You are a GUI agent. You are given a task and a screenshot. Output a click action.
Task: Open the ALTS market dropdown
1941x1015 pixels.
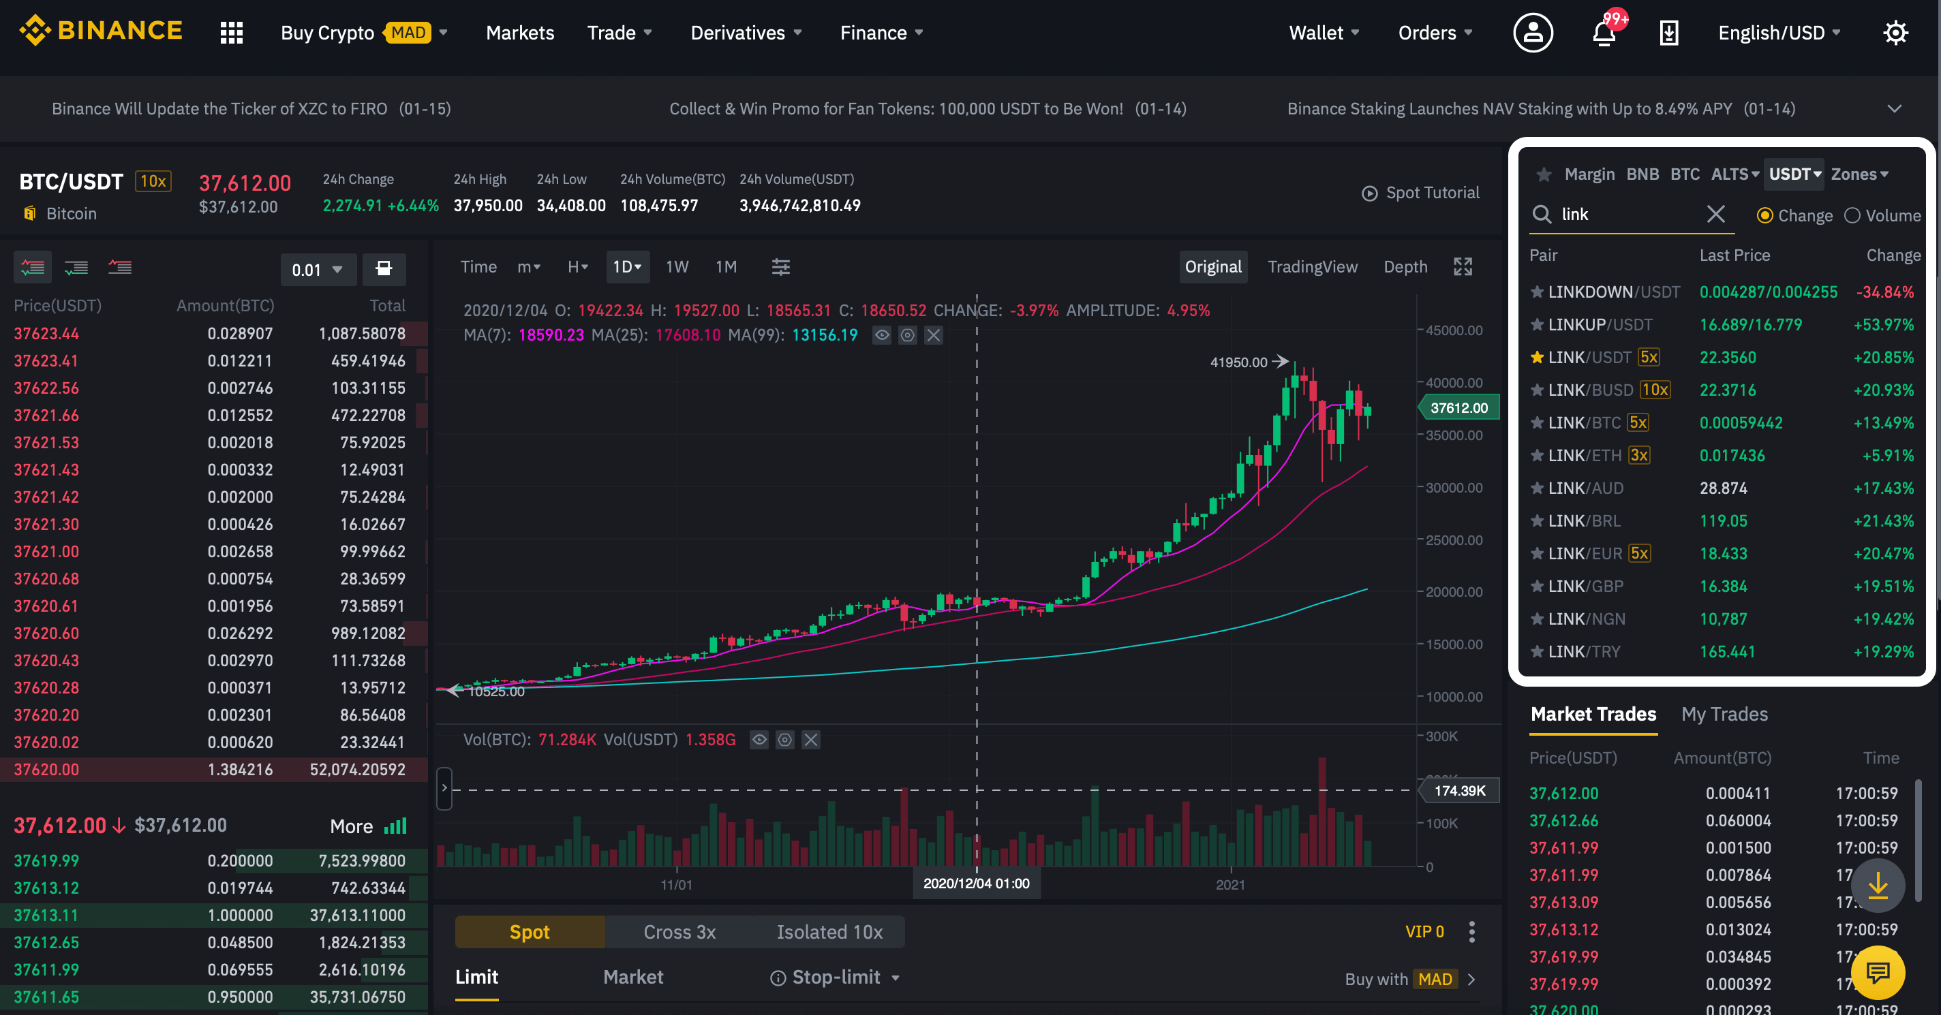(x=1734, y=174)
